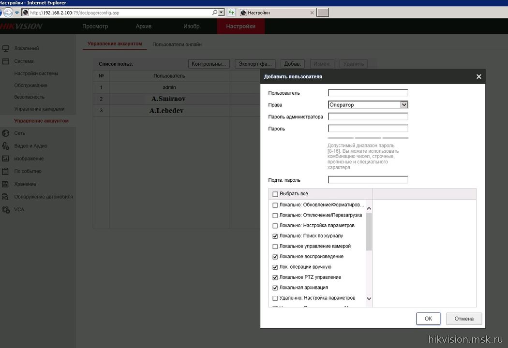Click the browser refresh arrows icon
Image resolution: width=508 pixels, height=348 pixels.
[x=231, y=13]
